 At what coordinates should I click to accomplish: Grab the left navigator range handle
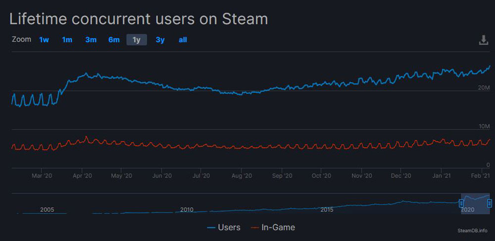point(461,203)
